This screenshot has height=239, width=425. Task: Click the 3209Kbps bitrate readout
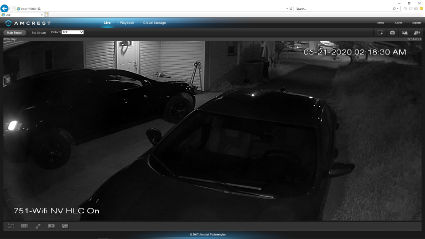pos(10,39)
